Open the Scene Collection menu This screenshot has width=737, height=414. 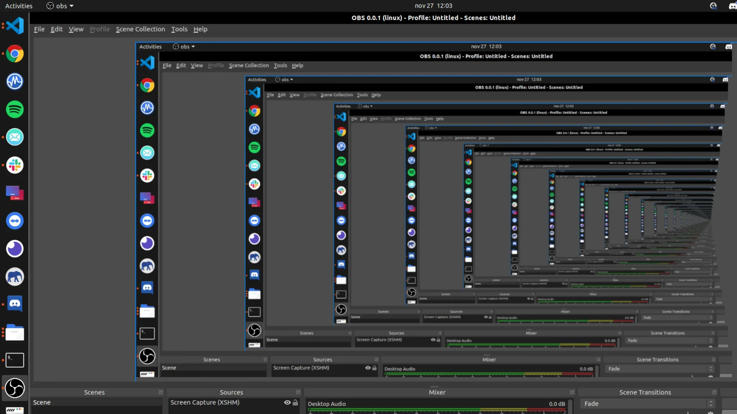140,29
